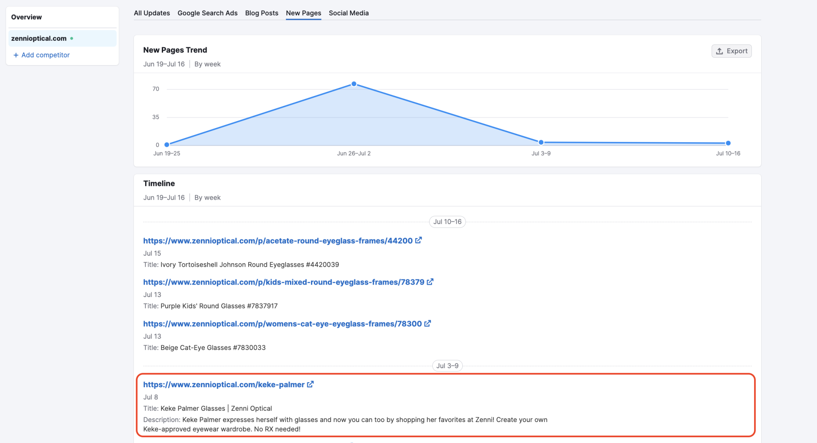Open external link icon for acetate-round-eyeglass-frames URL

click(419, 240)
